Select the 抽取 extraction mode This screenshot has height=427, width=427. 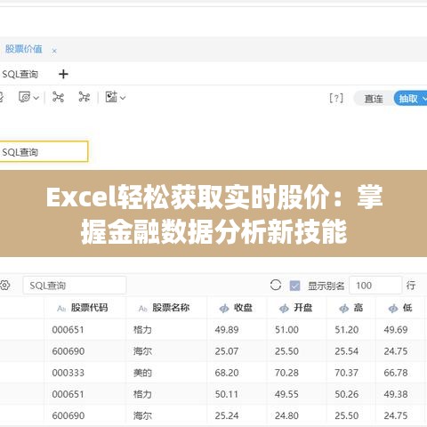pos(408,99)
